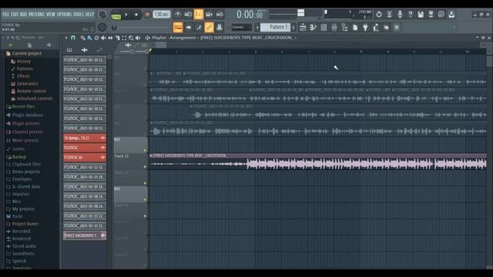Toggle the blend recording overdub icon
Image resolution: width=493 pixels, height=277 pixels.
[209, 15]
